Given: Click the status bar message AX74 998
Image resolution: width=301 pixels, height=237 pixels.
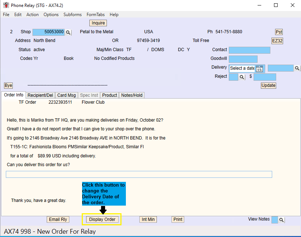Looking at the screenshot, I should click(x=50, y=232).
